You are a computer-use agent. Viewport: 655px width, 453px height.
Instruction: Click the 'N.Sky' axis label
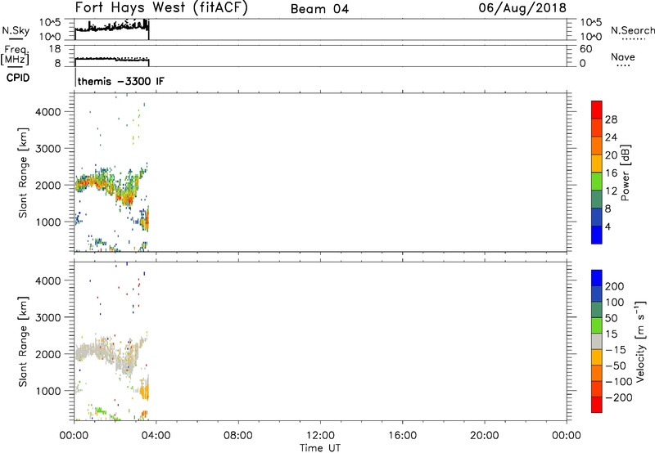[x=16, y=31]
